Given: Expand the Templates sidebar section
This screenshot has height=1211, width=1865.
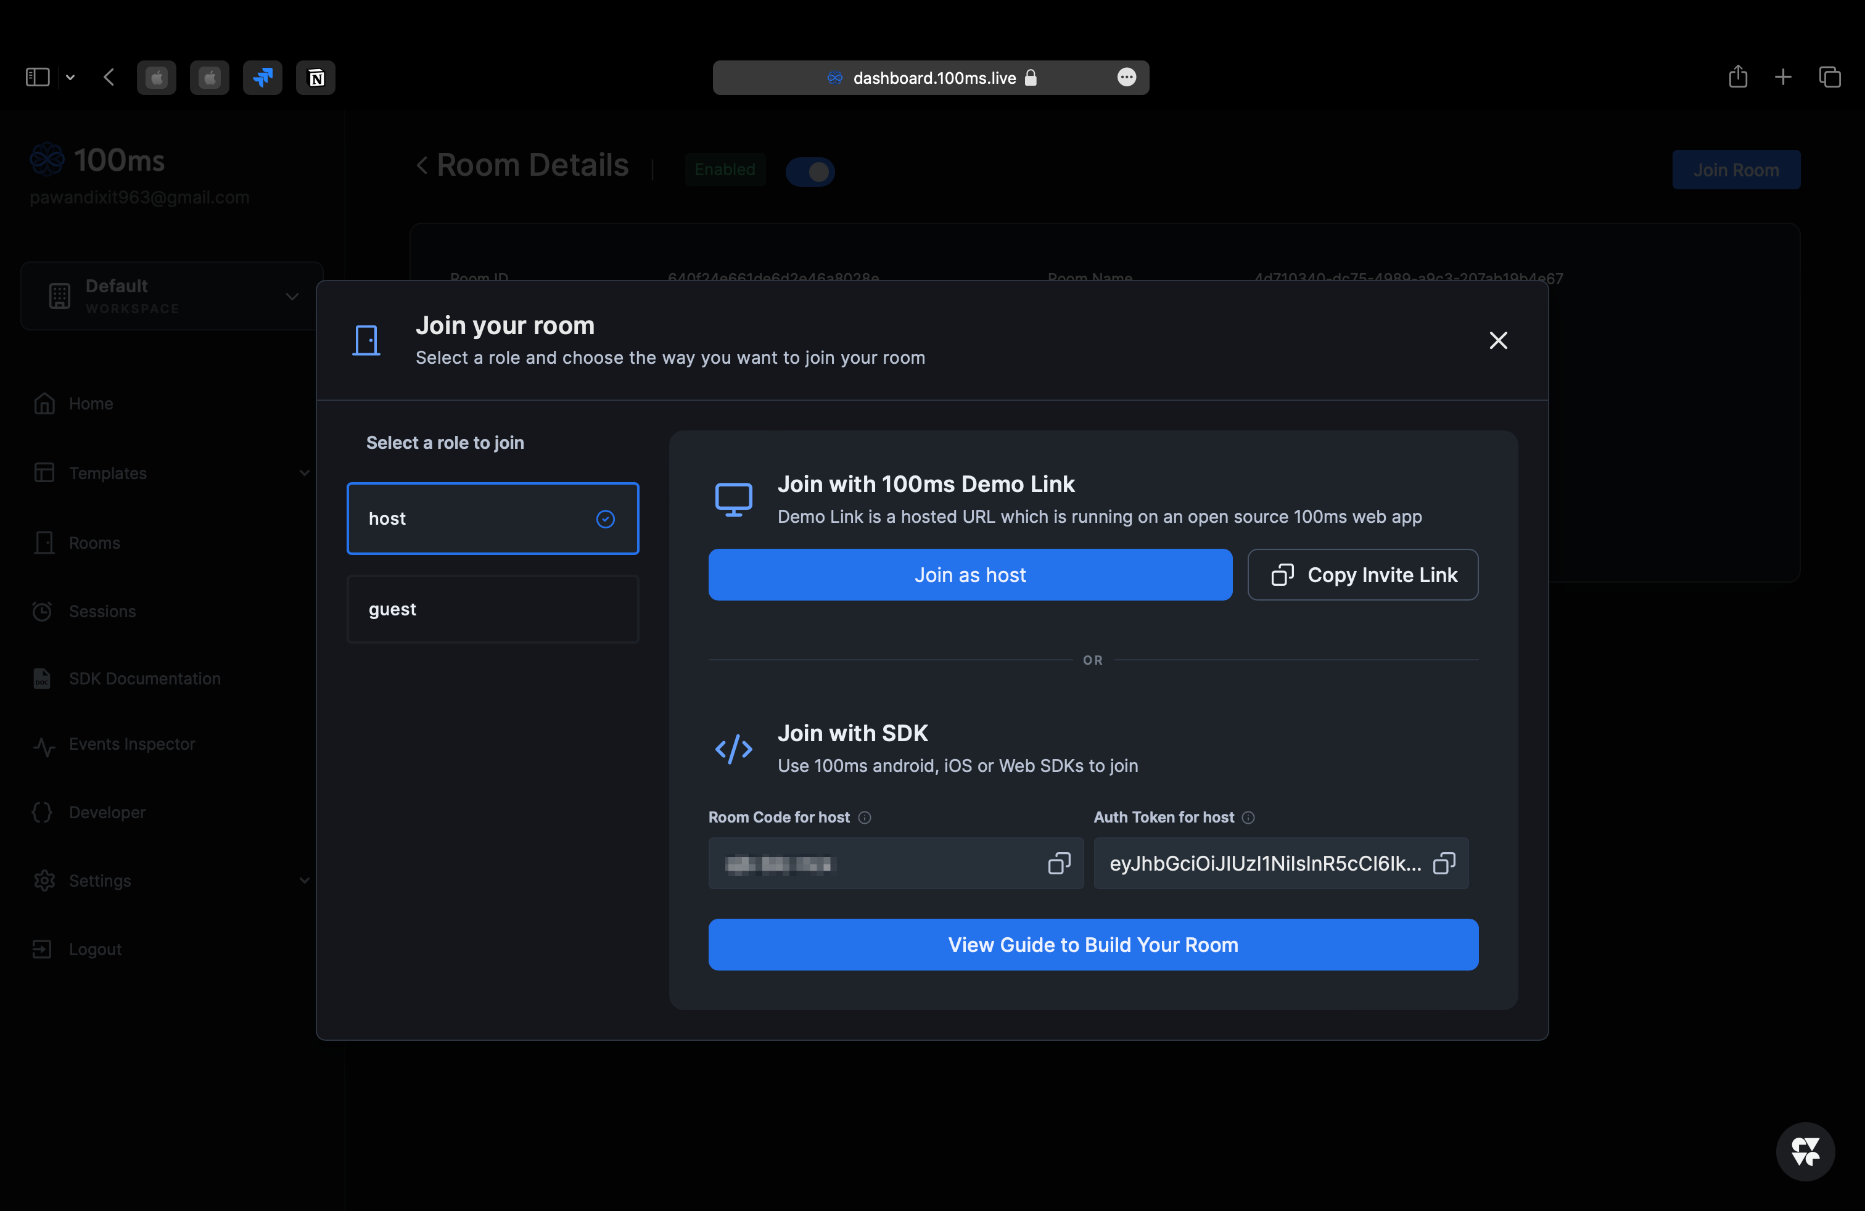Looking at the screenshot, I should pyautogui.click(x=305, y=472).
